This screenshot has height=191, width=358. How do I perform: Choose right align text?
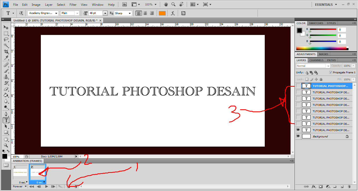[151, 13]
